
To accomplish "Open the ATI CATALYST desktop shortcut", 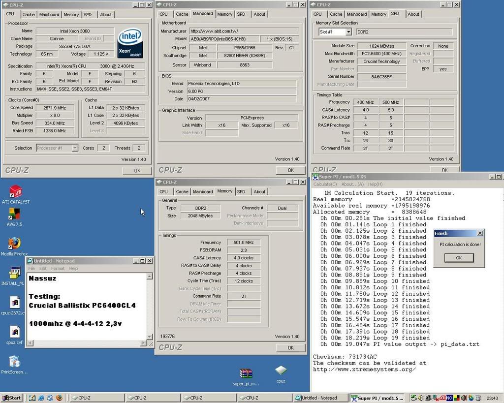I will click(15, 194).
